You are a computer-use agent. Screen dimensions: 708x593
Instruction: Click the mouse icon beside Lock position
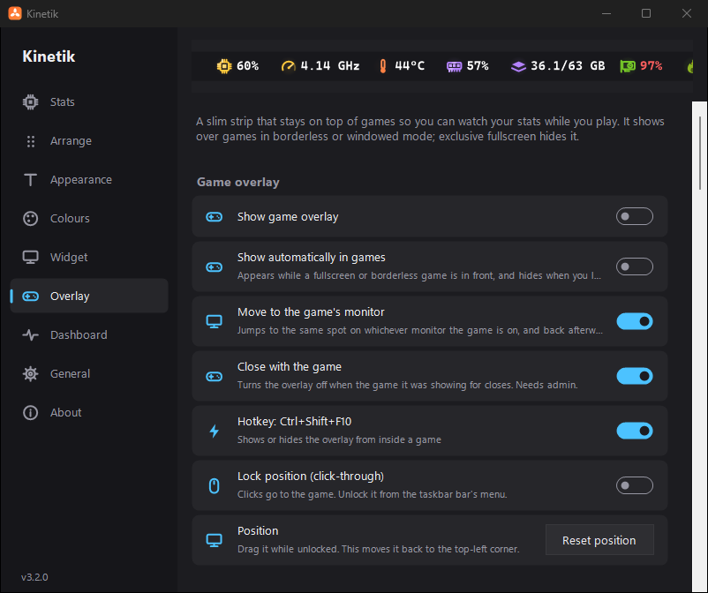[214, 485]
